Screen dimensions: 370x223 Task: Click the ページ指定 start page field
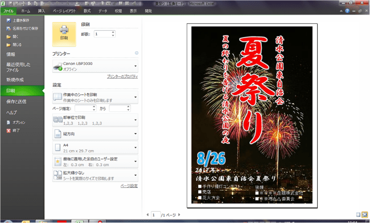point(84,109)
